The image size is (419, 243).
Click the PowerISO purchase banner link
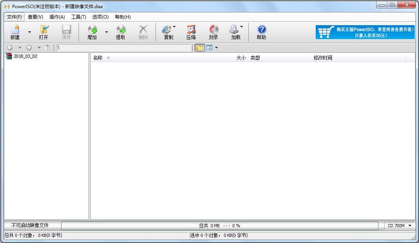tap(364, 32)
